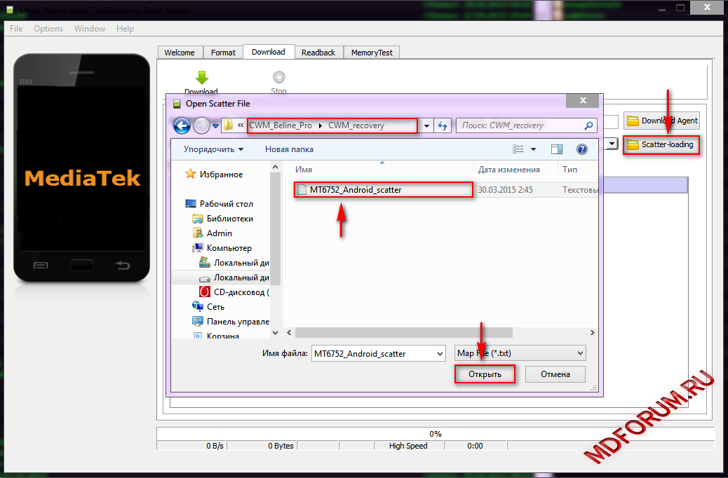Click the Открыть button
This screenshot has width=728, height=478.
485,374
